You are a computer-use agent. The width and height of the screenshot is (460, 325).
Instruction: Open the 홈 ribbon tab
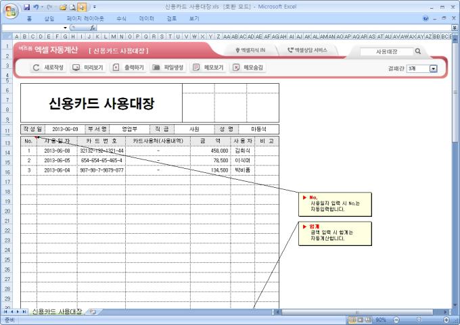[29, 19]
